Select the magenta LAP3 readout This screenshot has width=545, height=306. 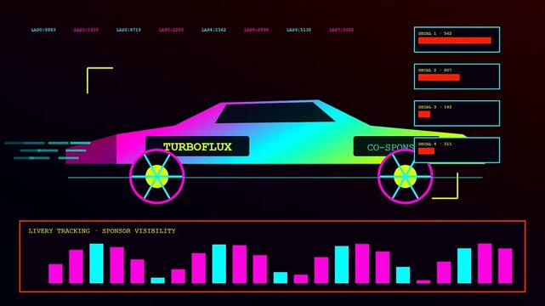tap(171, 30)
